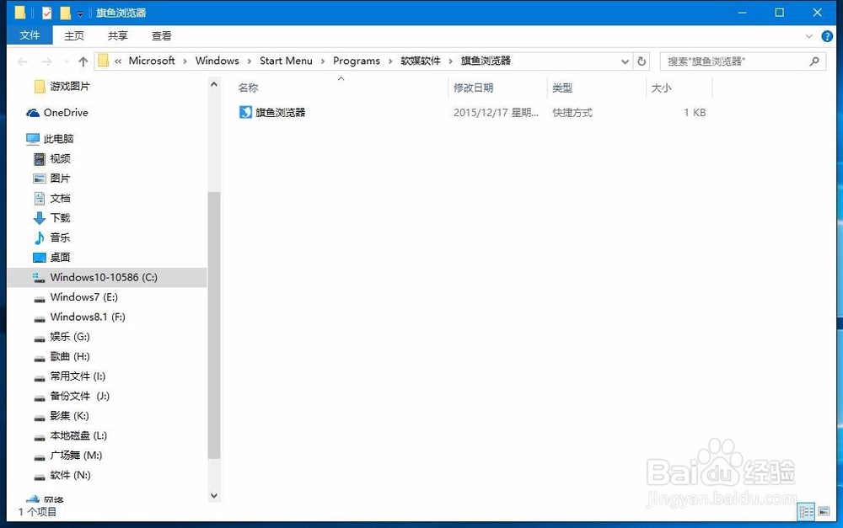Switch to details view icon
843x528 pixels.
click(x=807, y=512)
